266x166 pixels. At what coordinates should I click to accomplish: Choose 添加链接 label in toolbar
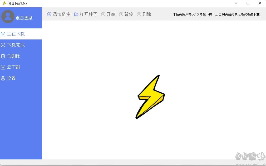[x=61, y=14]
